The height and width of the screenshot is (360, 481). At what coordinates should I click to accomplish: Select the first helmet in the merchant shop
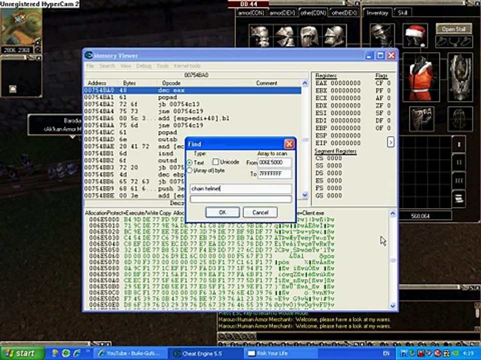coord(260,36)
